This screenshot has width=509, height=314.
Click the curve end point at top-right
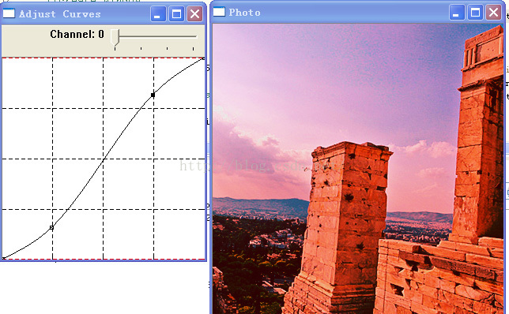(x=204, y=58)
